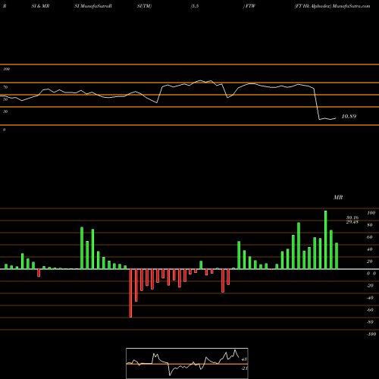This screenshot has height=379, width=379.
Task: Select the 29.48 value in MR panel
Action: 352,222
